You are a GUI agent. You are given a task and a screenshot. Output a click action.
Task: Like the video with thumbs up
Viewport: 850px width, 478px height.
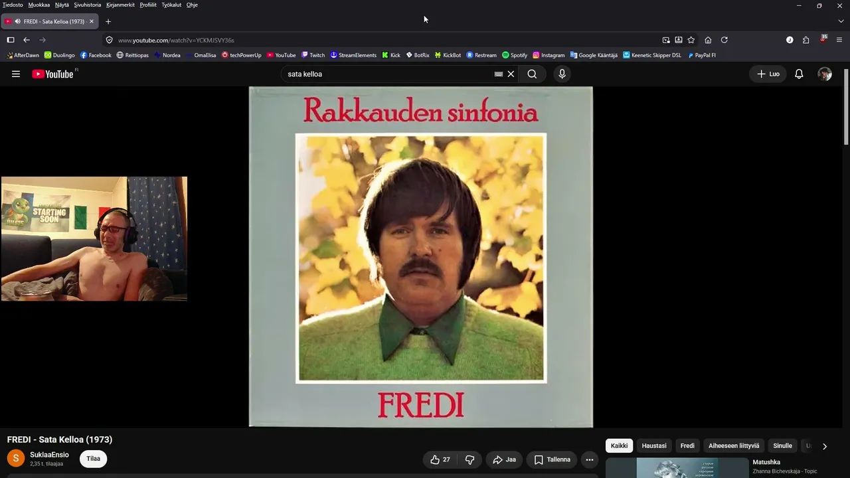(x=440, y=459)
